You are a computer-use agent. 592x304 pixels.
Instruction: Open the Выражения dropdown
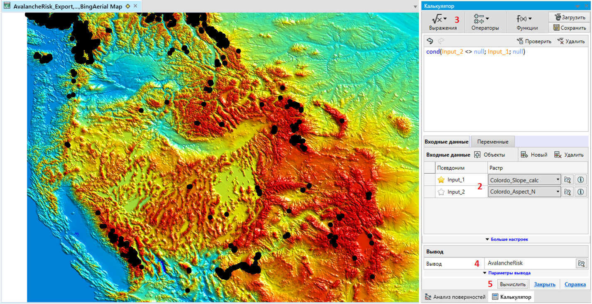pos(443,22)
